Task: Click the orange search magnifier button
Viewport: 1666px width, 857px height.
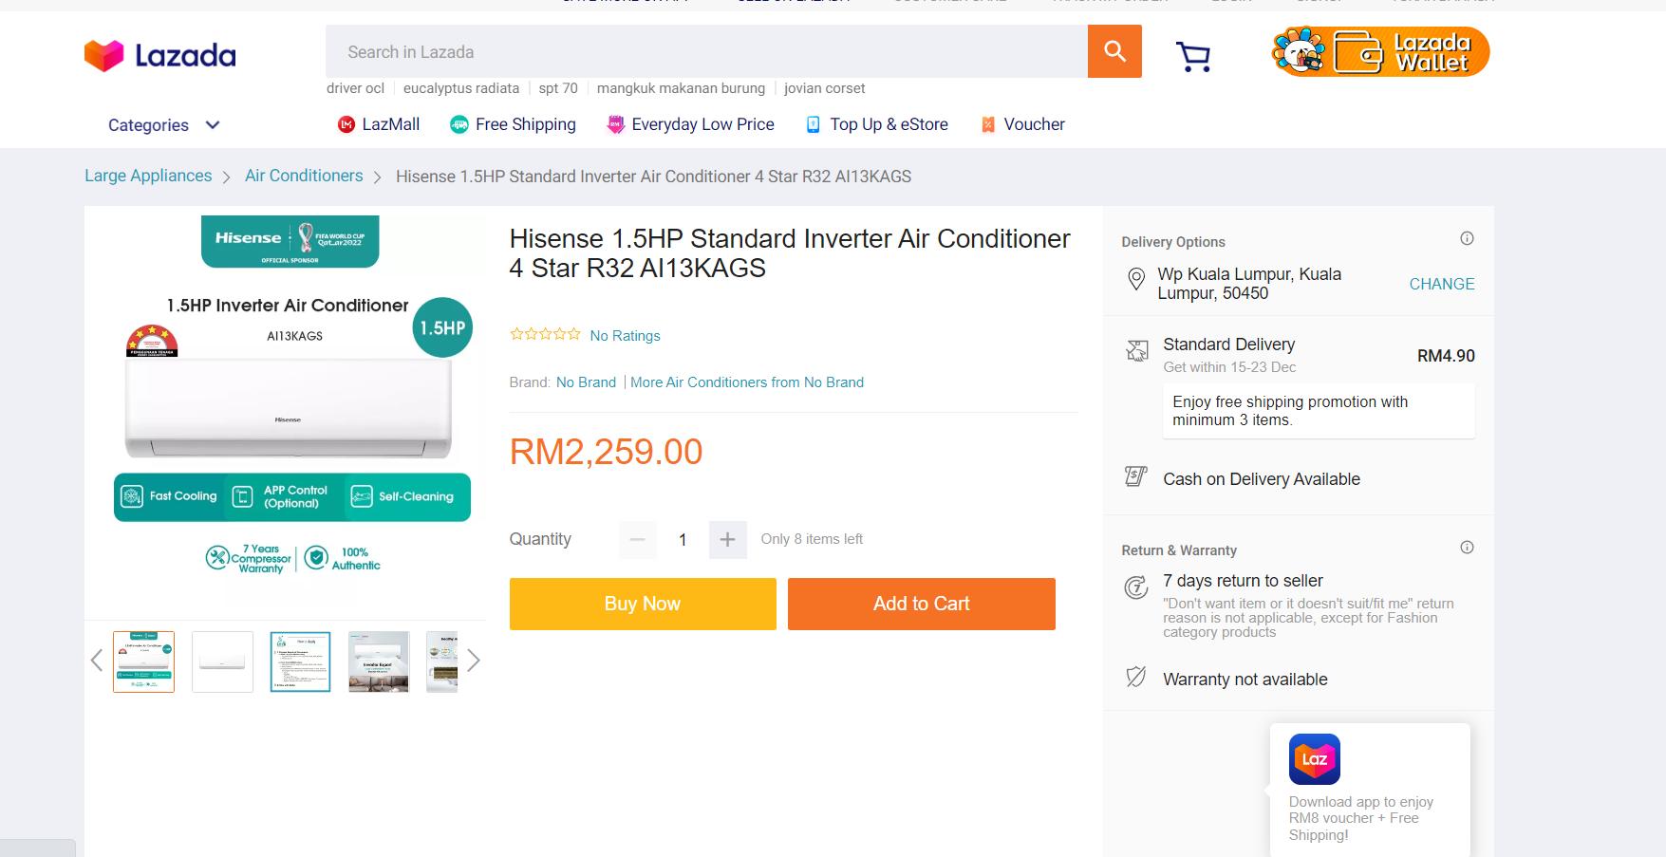Action: click(x=1114, y=51)
